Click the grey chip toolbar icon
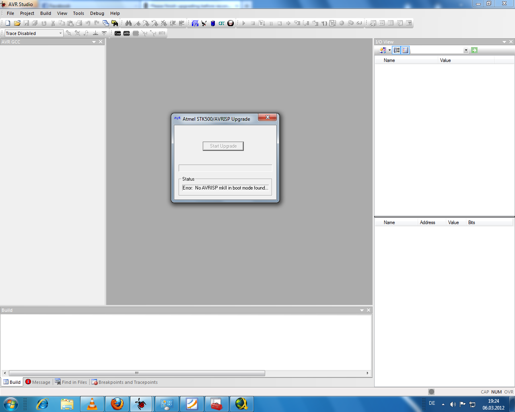Viewport: 515px width, 412px height. pos(136,33)
